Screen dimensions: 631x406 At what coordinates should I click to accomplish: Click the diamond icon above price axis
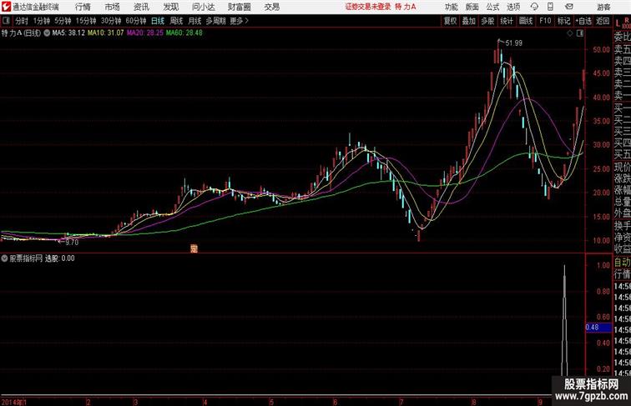(570, 33)
